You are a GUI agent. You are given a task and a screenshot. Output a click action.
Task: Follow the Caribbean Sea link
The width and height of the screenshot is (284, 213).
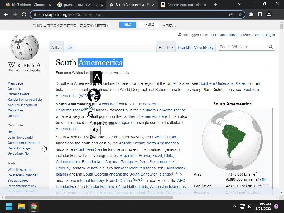(89, 149)
